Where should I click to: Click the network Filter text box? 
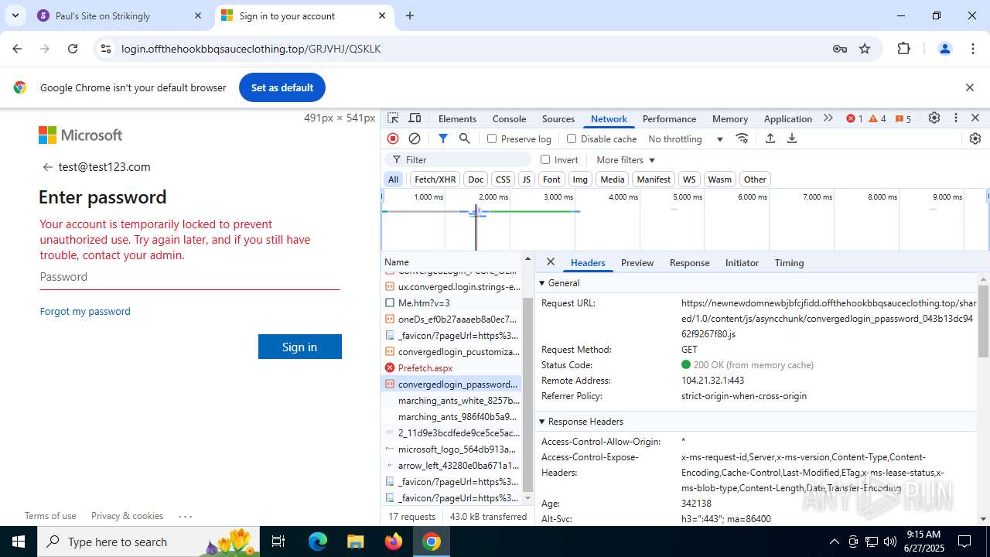pyautogui.click(x=458, y=160)
